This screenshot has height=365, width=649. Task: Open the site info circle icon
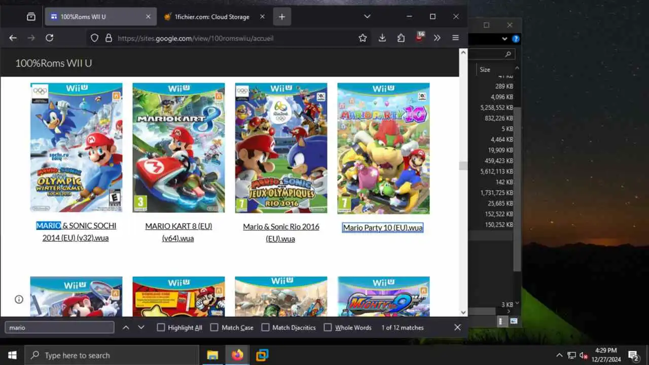(19, 299)
